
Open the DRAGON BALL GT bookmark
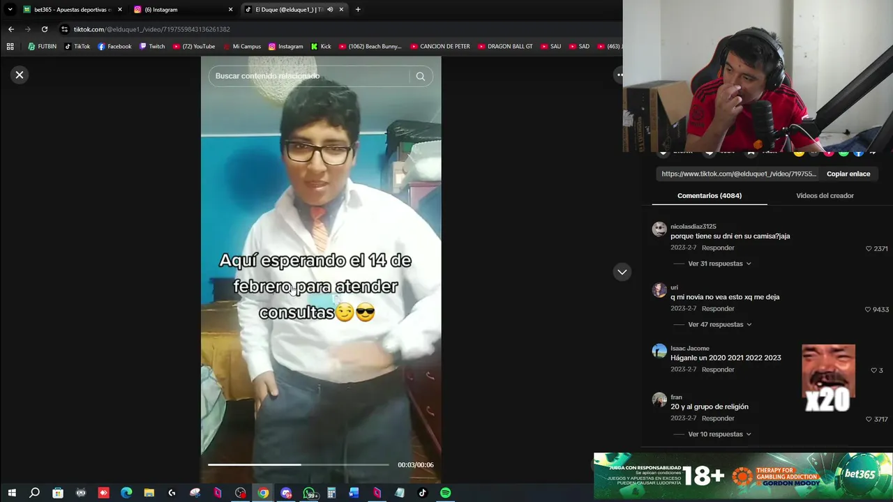coord(505,47)
